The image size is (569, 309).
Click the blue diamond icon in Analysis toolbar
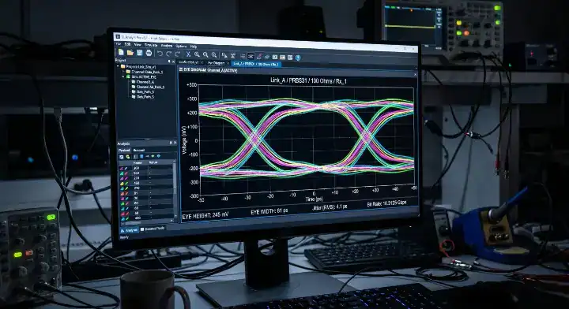[159, 156]
